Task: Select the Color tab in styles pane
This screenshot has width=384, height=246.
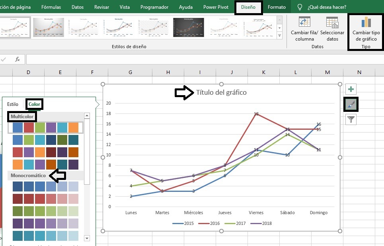Action: pos(34,104)
